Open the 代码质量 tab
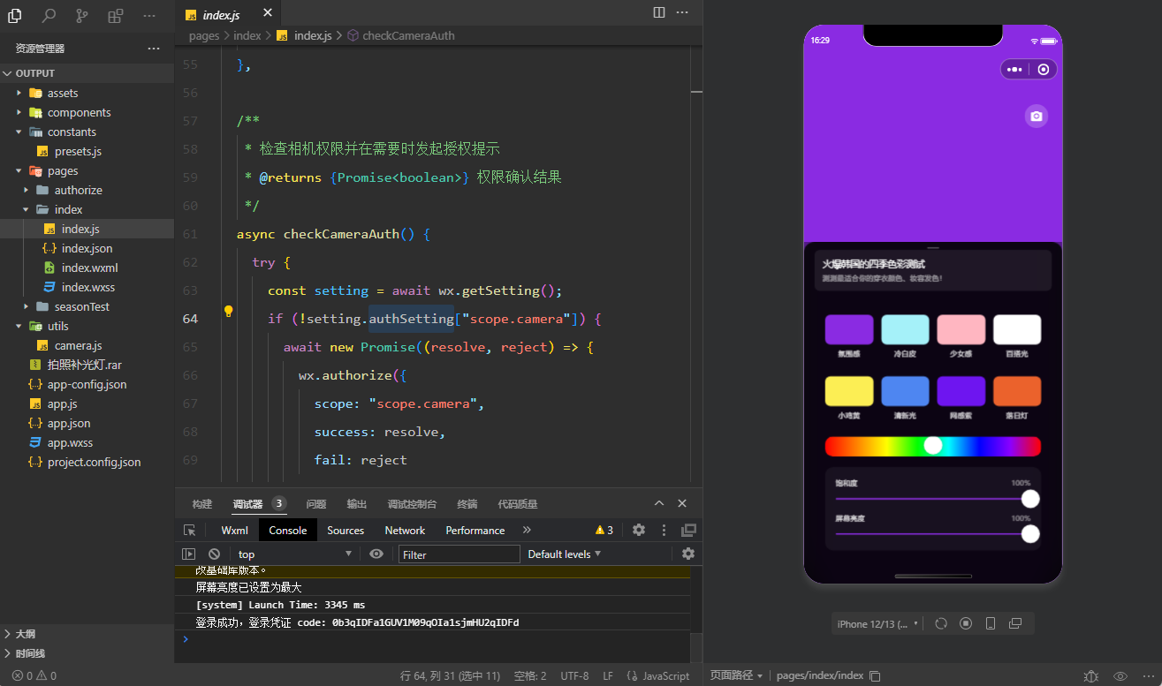1162x686 pixels. click(x=517, y=504)
